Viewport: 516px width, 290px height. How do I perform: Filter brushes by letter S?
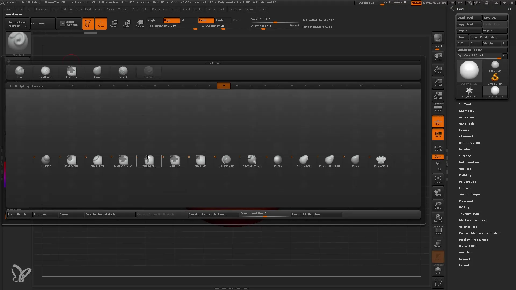point(306,86)
